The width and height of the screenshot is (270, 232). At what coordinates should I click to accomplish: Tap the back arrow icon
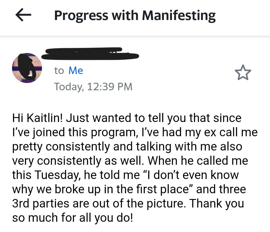click(x=23, y=15)
